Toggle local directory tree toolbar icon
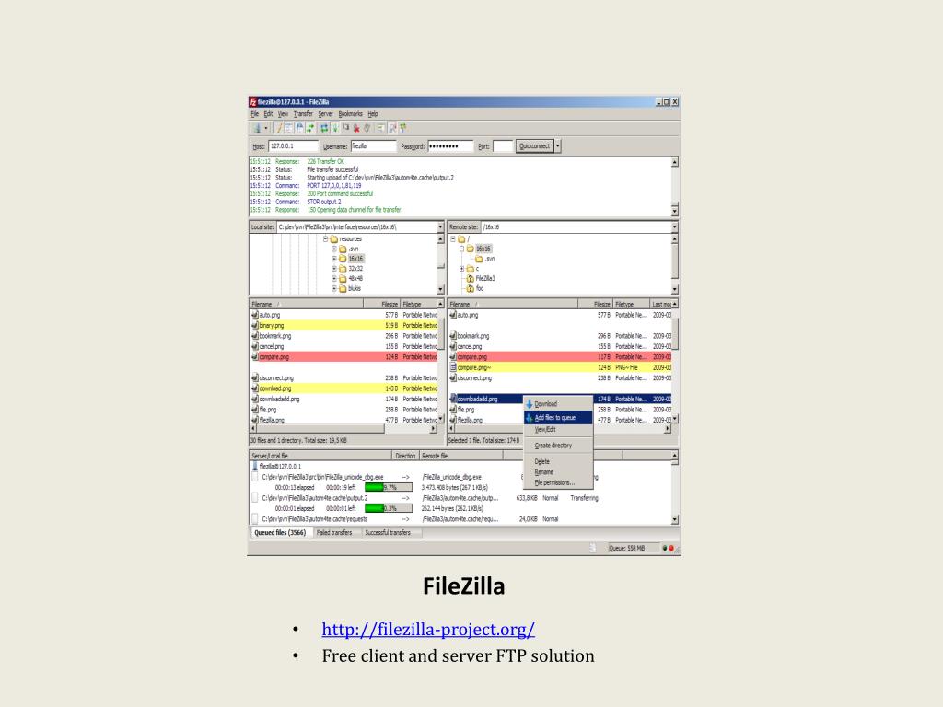Screen dimensions: 943x707 (288, 128)
